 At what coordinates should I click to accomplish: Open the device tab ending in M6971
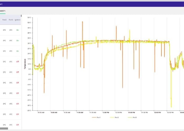(3, 11)
